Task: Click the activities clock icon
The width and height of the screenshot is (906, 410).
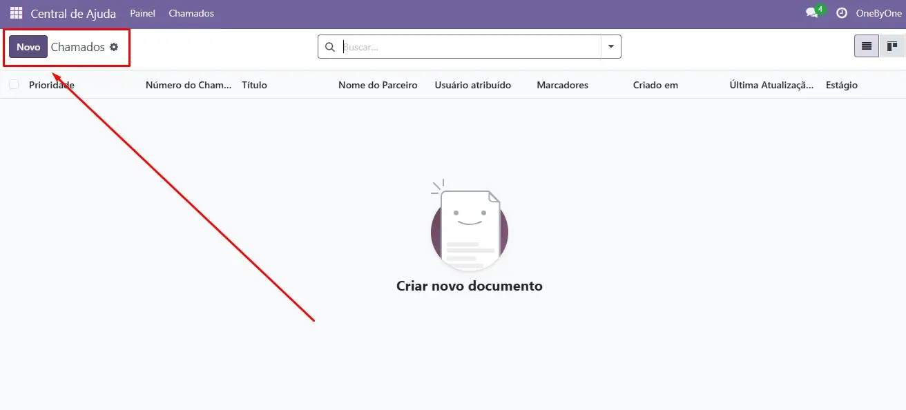Action: pos(841,13)
